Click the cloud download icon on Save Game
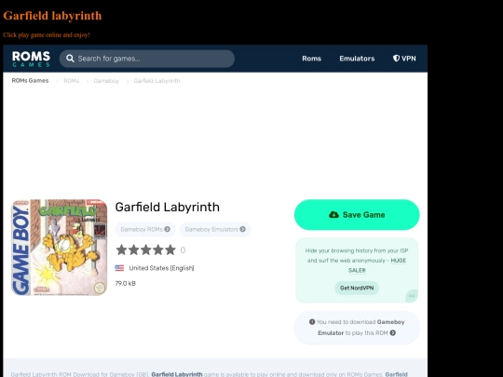Screen dimensions: 503x377 point(333,214)
